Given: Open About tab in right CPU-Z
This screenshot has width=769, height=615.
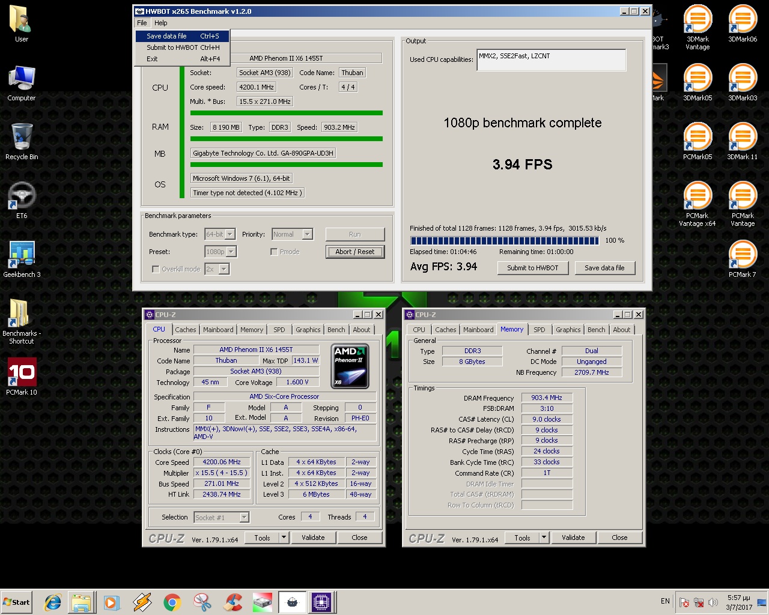Looking at the screenshot, I should tap(622, 330).
